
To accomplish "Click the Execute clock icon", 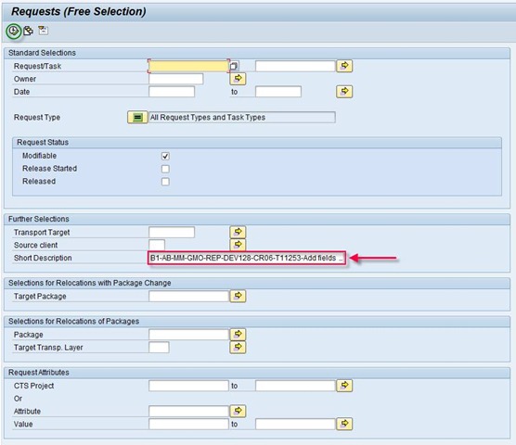I will (13, 32).
